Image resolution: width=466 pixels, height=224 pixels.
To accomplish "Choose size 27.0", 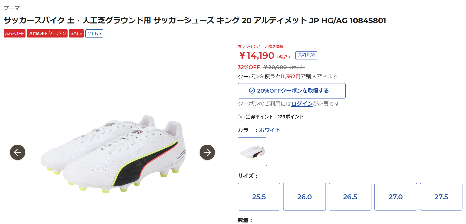I will coord(396,197).
